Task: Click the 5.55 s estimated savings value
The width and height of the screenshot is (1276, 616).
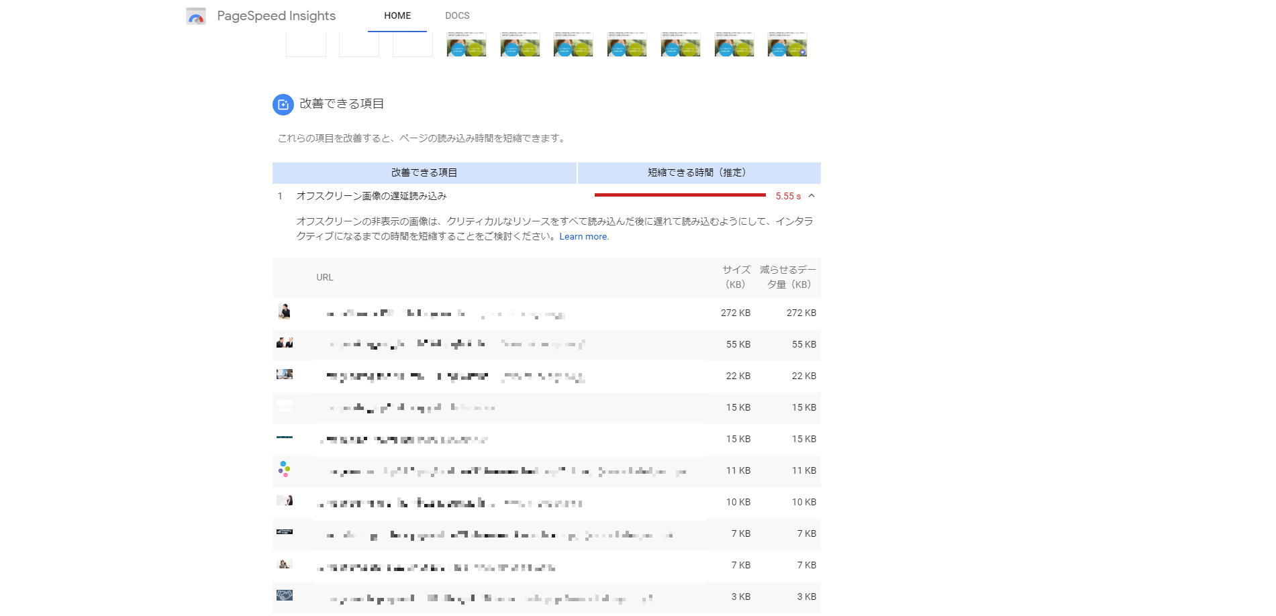Action: pyautogui.click(x=787, y=197)
